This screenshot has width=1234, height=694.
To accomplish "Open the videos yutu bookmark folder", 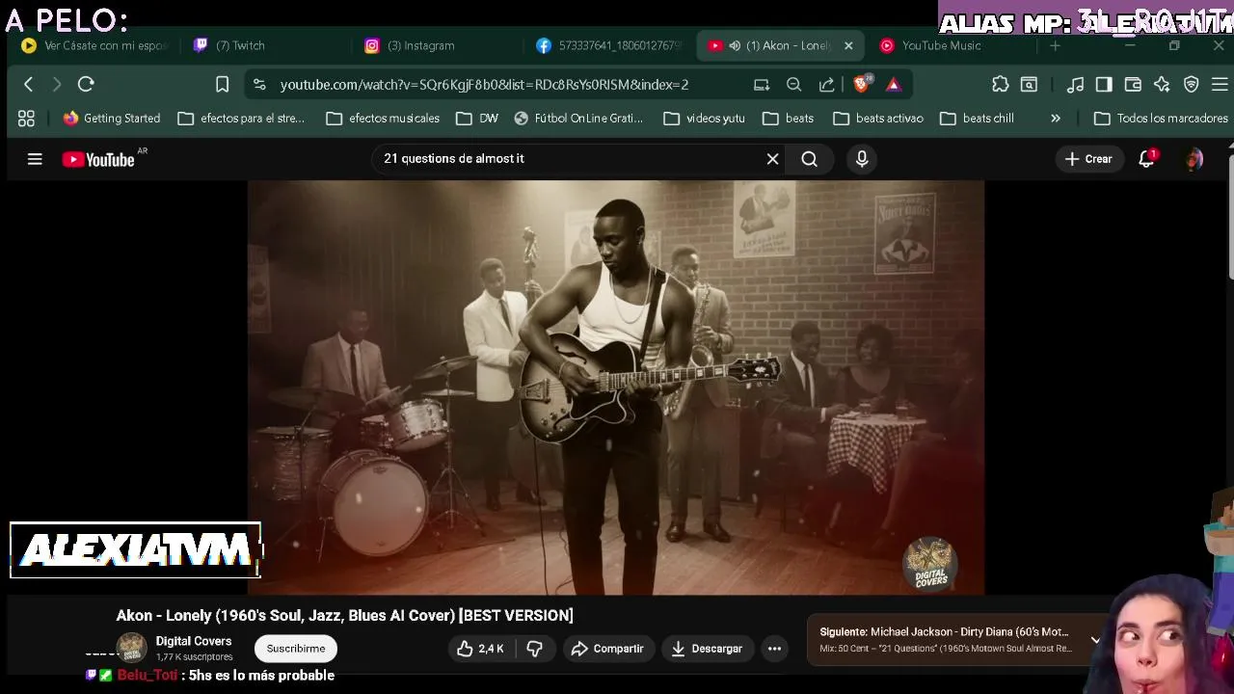I will click(x=705, y=119).
